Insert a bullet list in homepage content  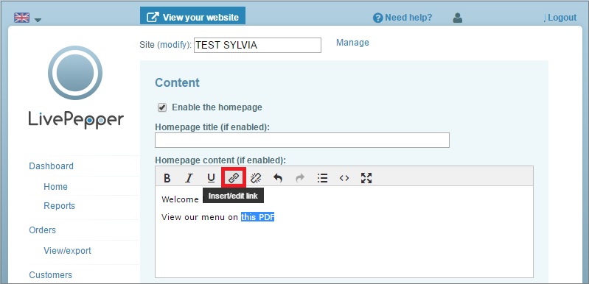pos(322,178)
